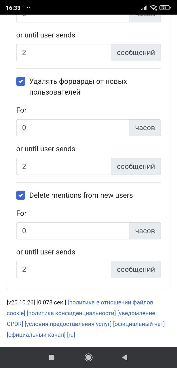The height and width of the screenshot is (368, 177).
Task: Tap the recent apps square icon
Action: pos(52,357)
